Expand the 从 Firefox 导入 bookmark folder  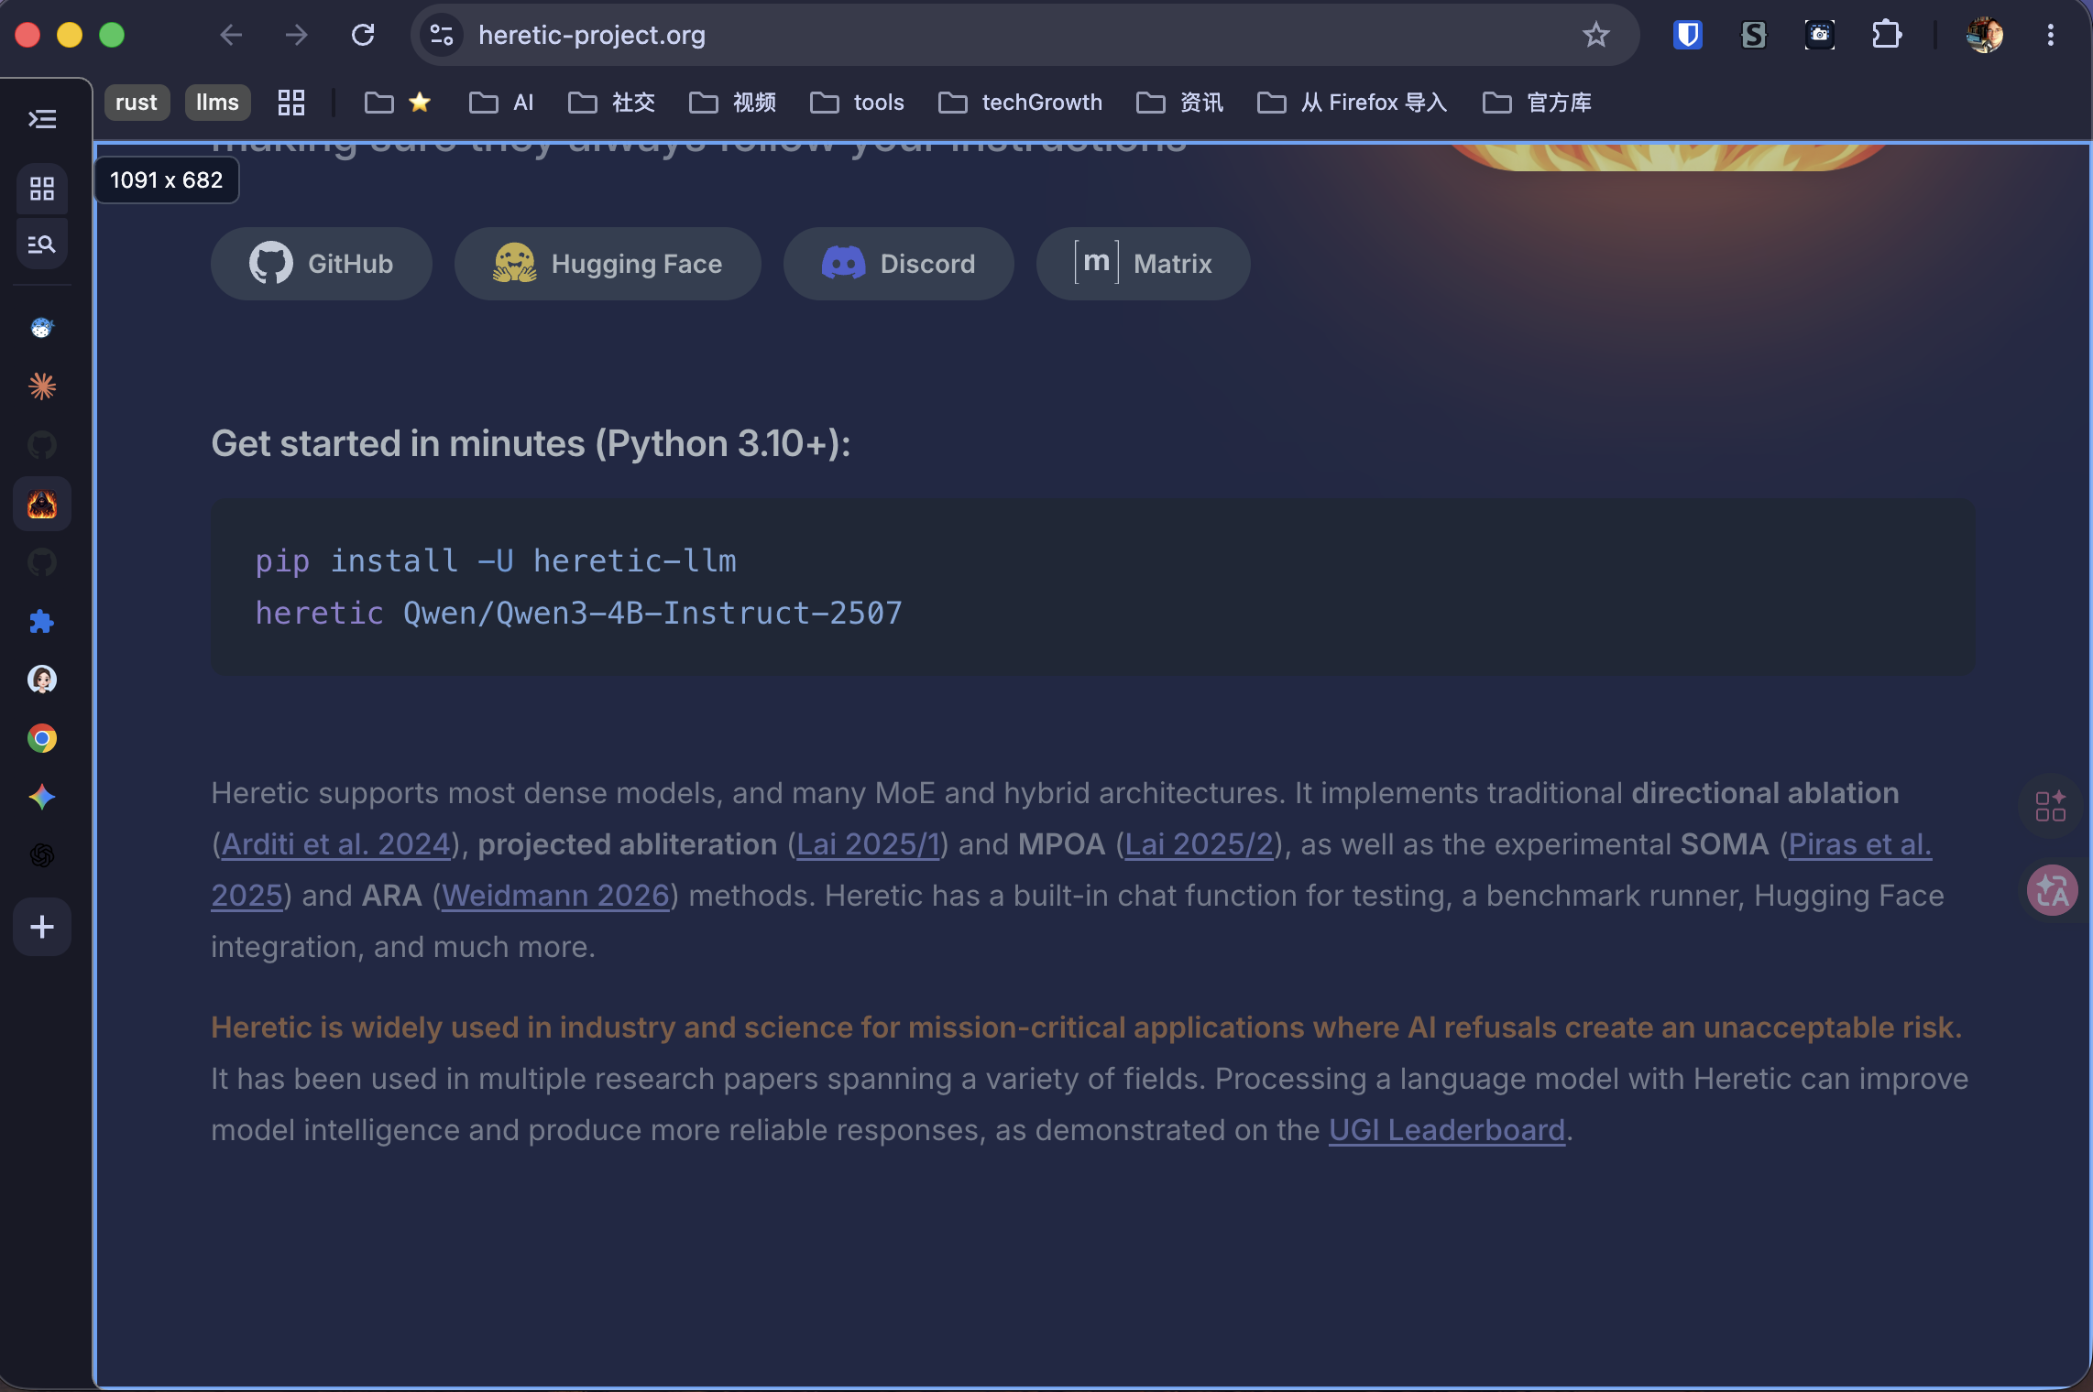1353,103
